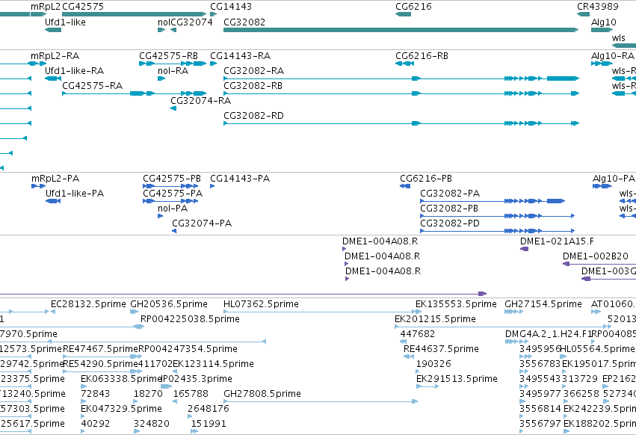The image size is (636, 435).
Task: Select the Ufd1-like gene glyph
Action: pos(53,30)
